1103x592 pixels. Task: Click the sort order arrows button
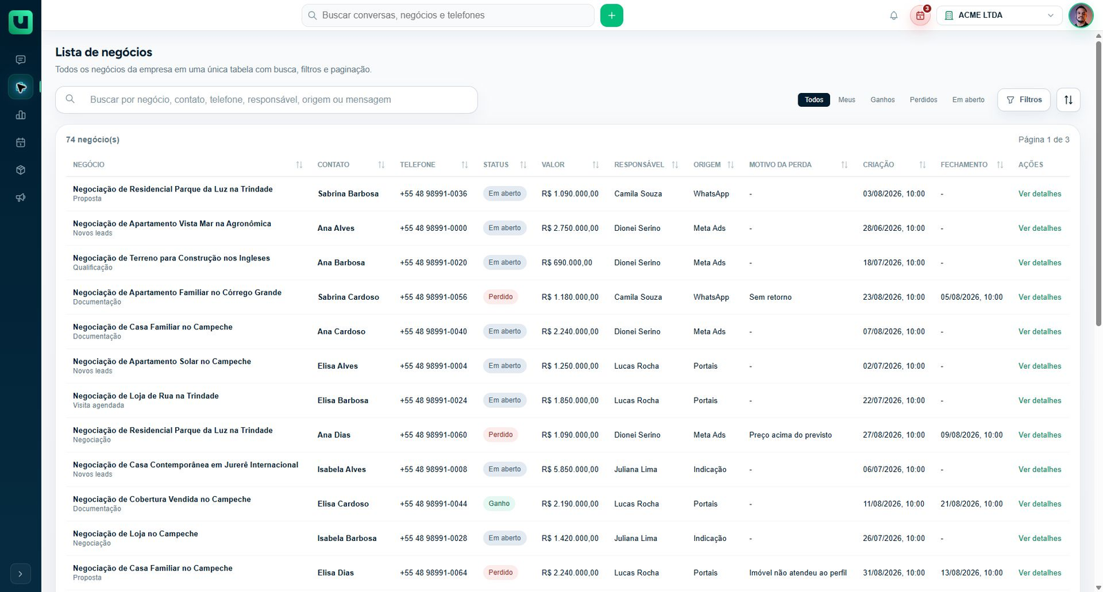click(x=1068, y=100)
